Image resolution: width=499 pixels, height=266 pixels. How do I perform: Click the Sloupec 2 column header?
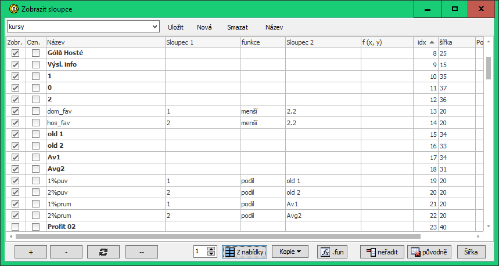324,42
